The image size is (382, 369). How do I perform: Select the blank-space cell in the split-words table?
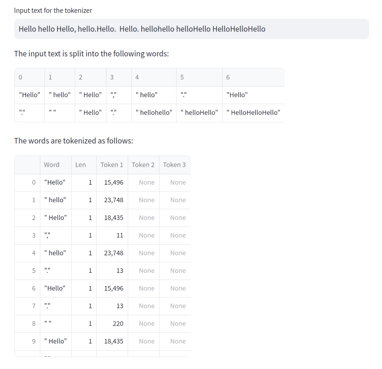coord(60,113)
